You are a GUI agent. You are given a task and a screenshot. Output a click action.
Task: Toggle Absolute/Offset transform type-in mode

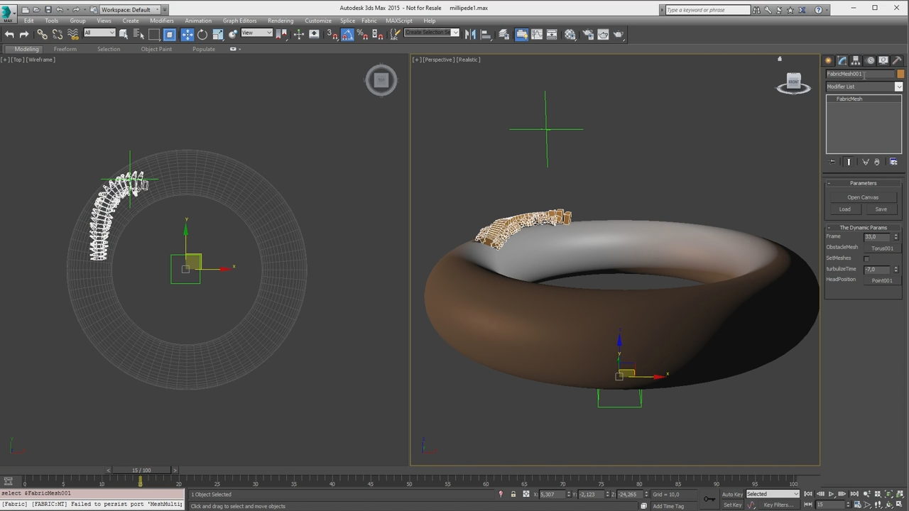click(526, 494)
